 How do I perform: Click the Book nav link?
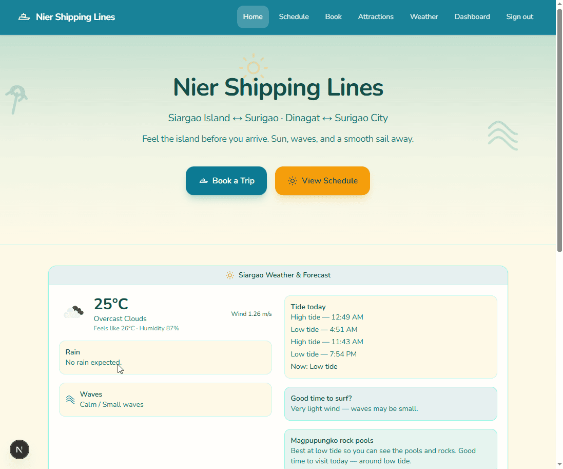tap(333, 17)
